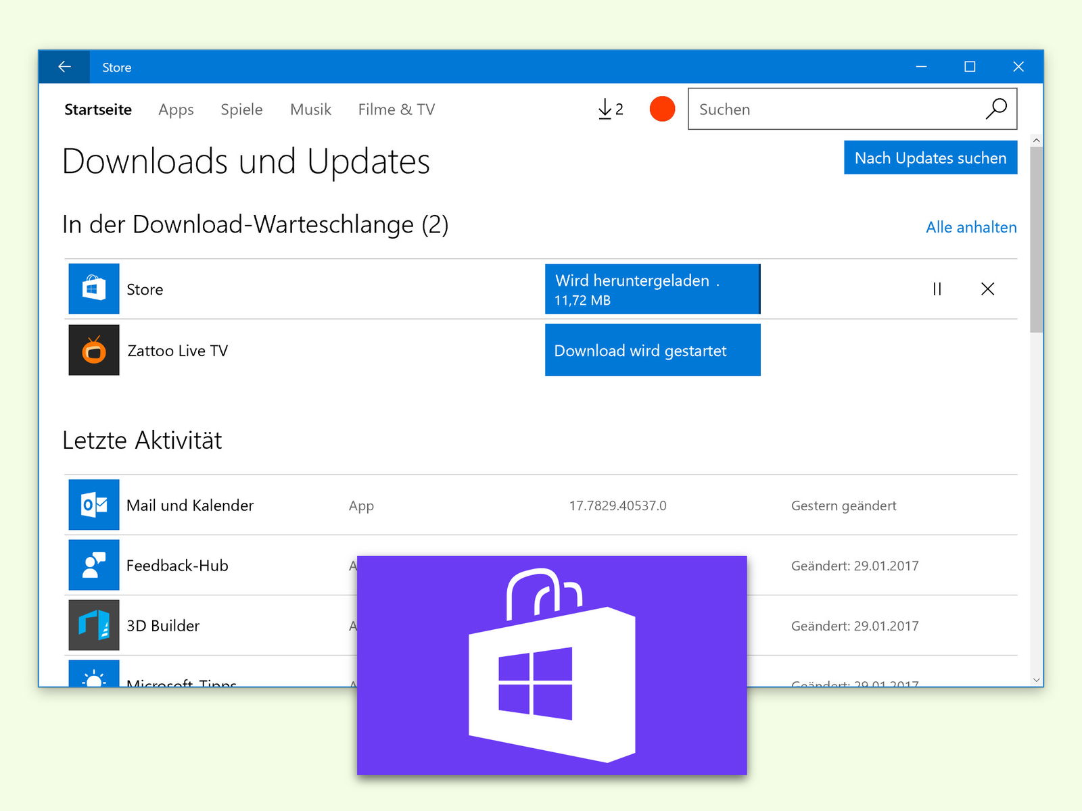The height and width of the screenshot is (811, 1082).
Task: Switch to the Apps tab
Action: tap(176, 109)
